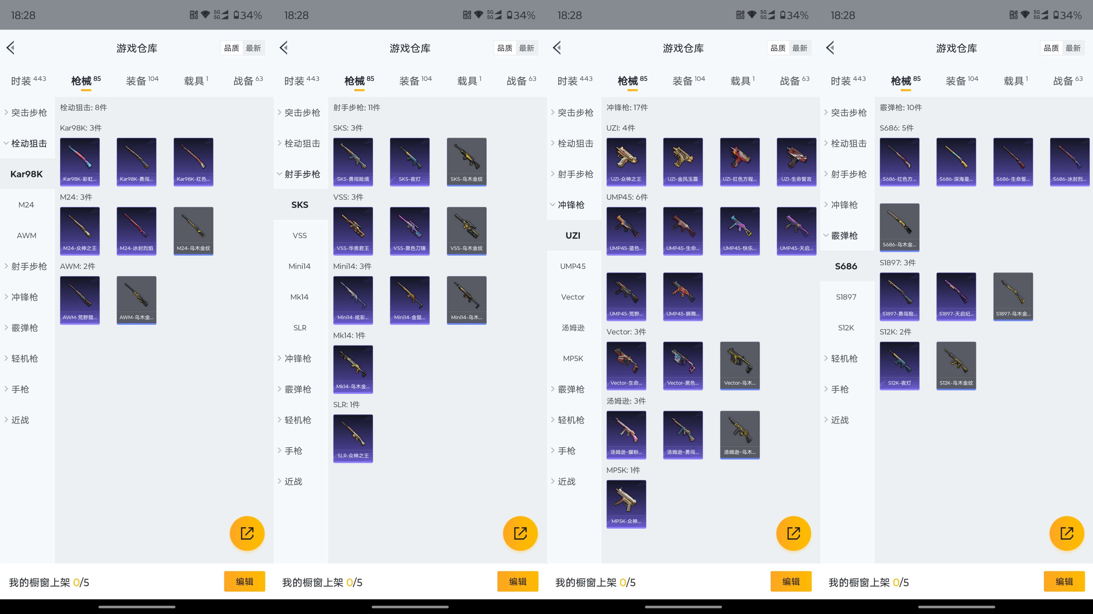Open the S686-深海曼 skin item
This screenshot has width=1093, height=614.
point(956,162)
